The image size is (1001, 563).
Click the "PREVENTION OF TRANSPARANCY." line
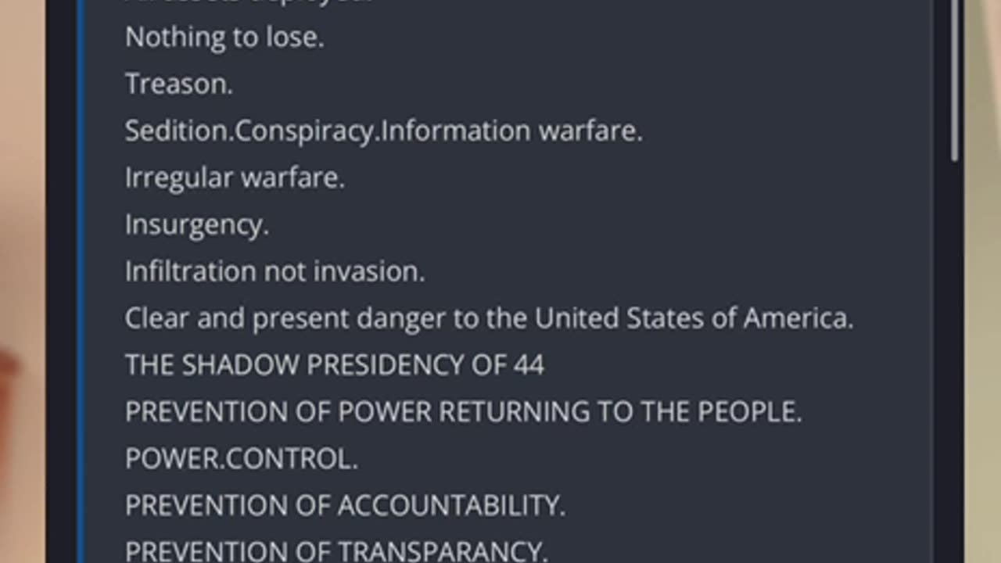(336, 551)
